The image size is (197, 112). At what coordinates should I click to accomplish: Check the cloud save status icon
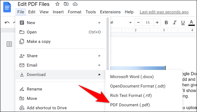click(x=75, y=4)
